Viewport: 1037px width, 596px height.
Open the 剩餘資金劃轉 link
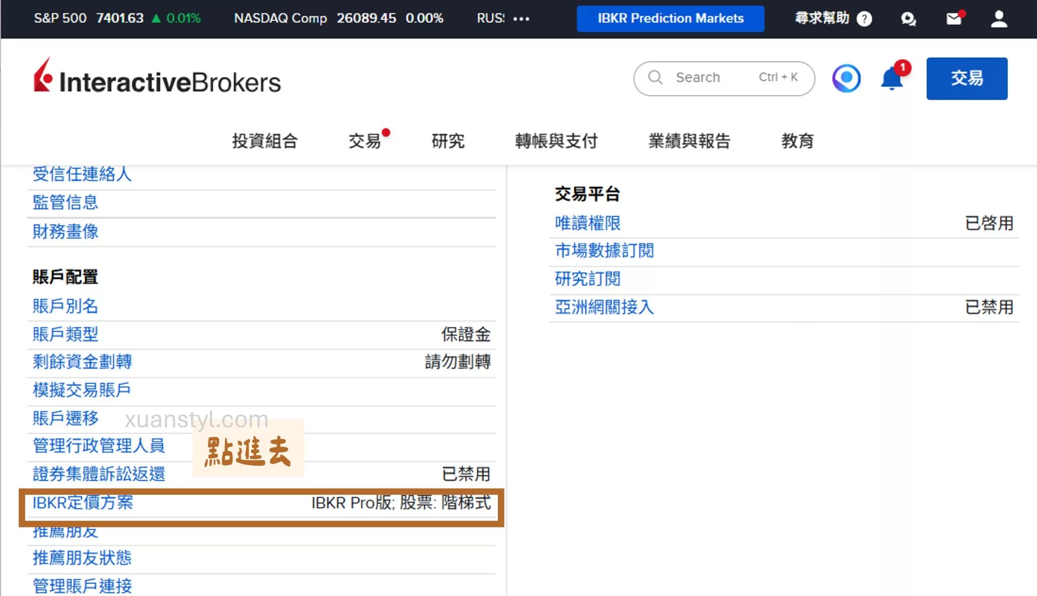click(x=82, y=362)
